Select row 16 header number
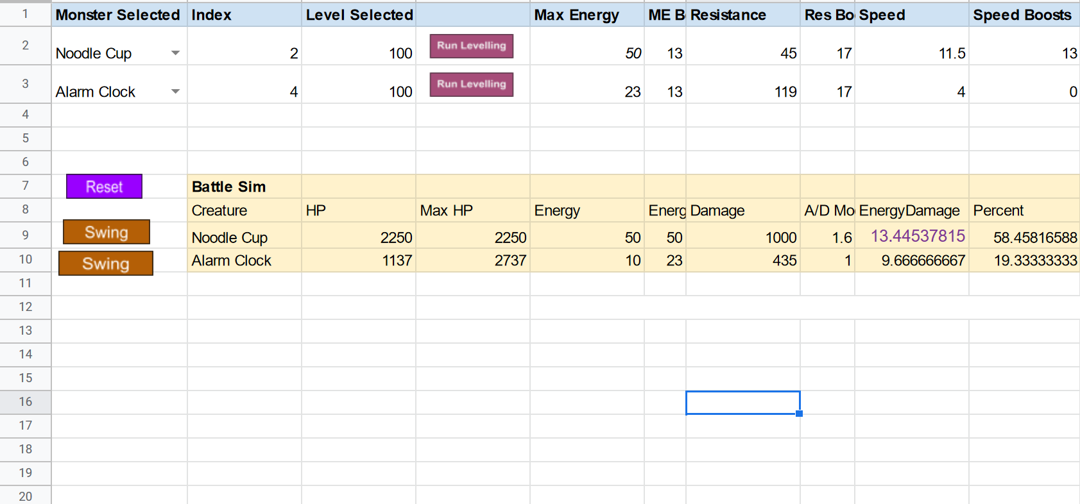 click(x=25, y=402)
